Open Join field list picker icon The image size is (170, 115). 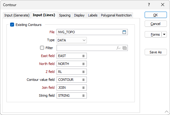[x=83, y=88]
